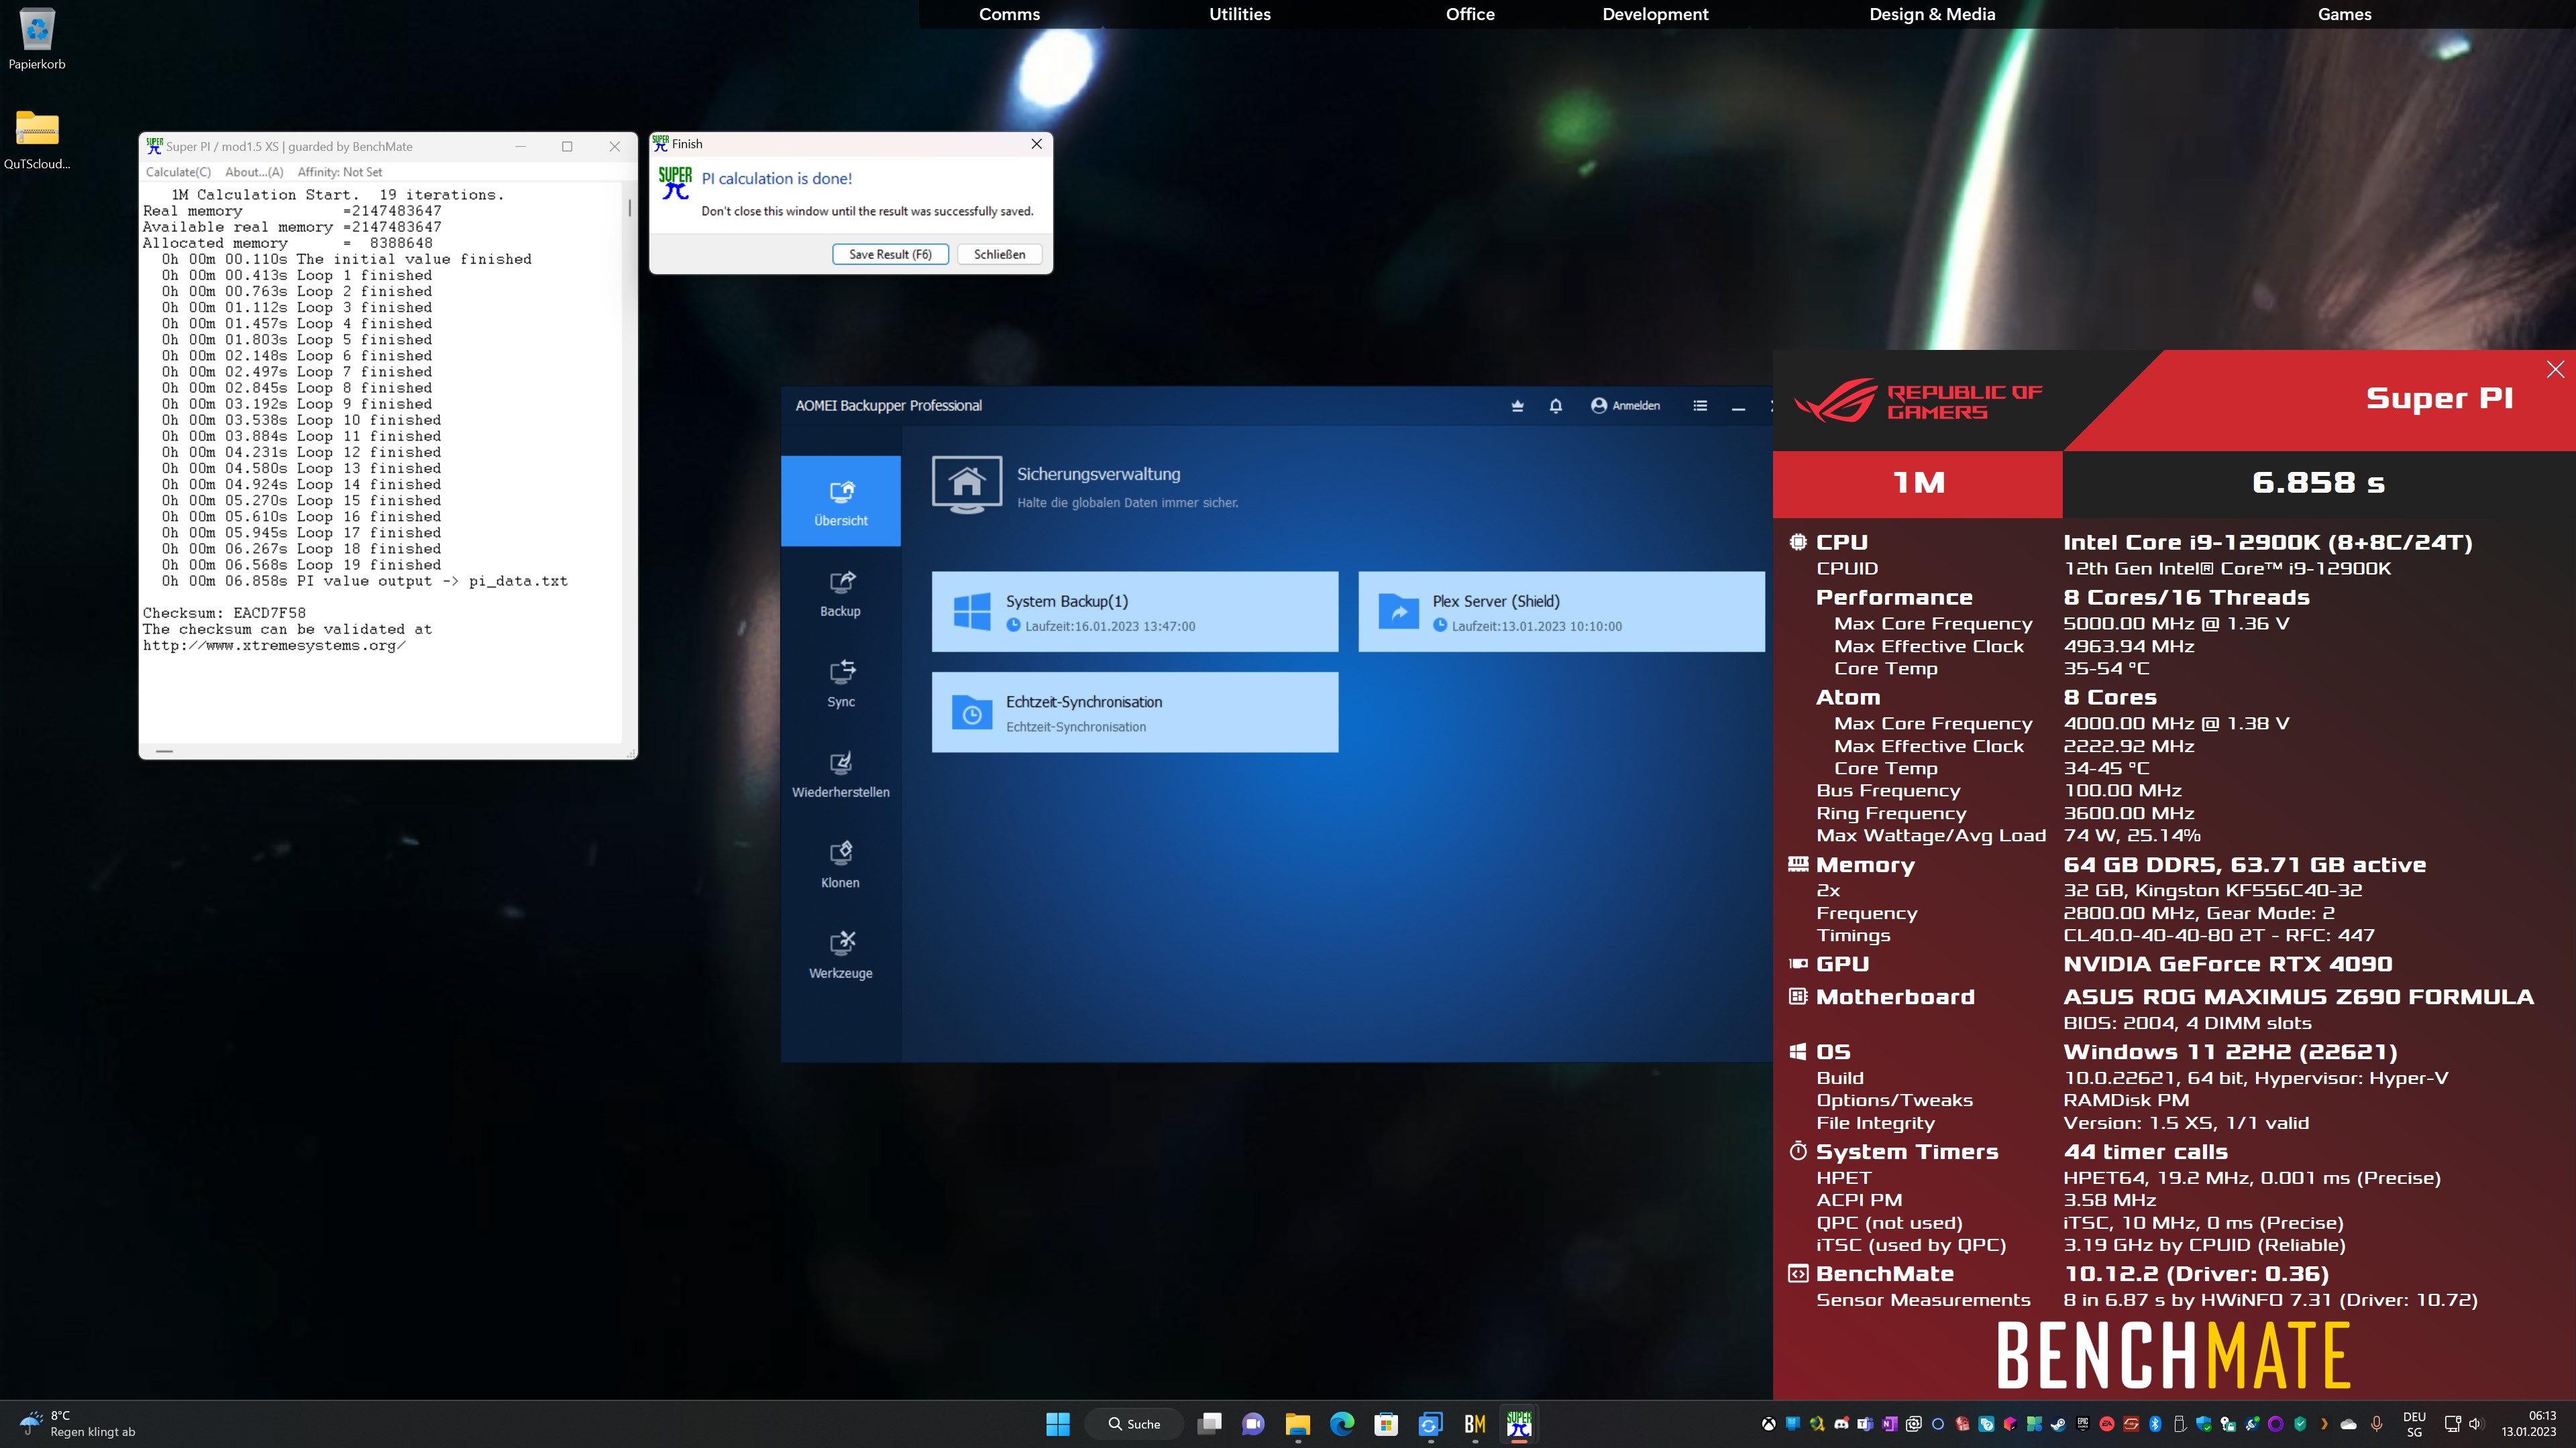Screen dimensions: 2576x1448
Task: Open the network tray icon
Action: (2452, 1424)
